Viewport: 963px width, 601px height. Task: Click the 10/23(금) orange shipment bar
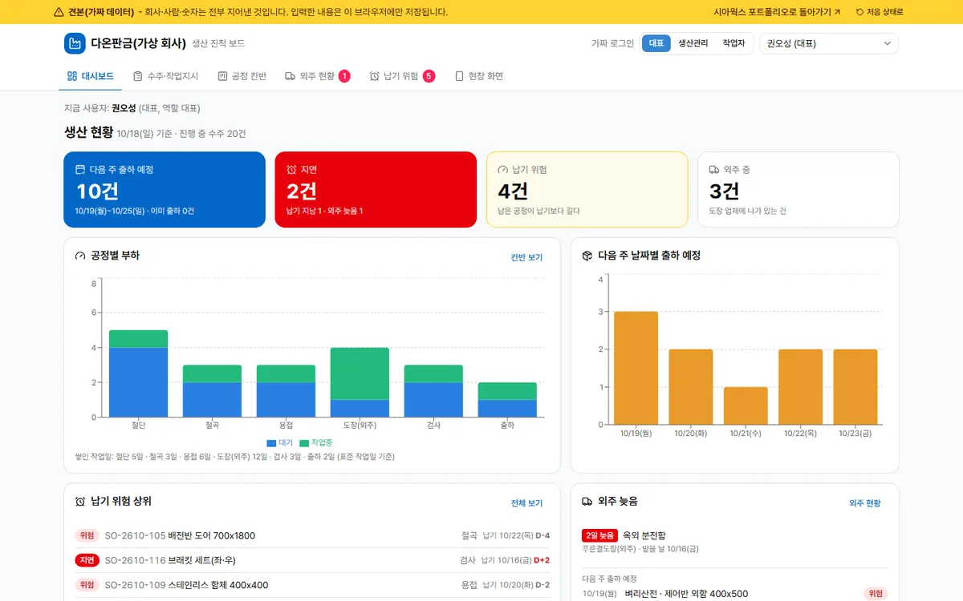[855, 387]
